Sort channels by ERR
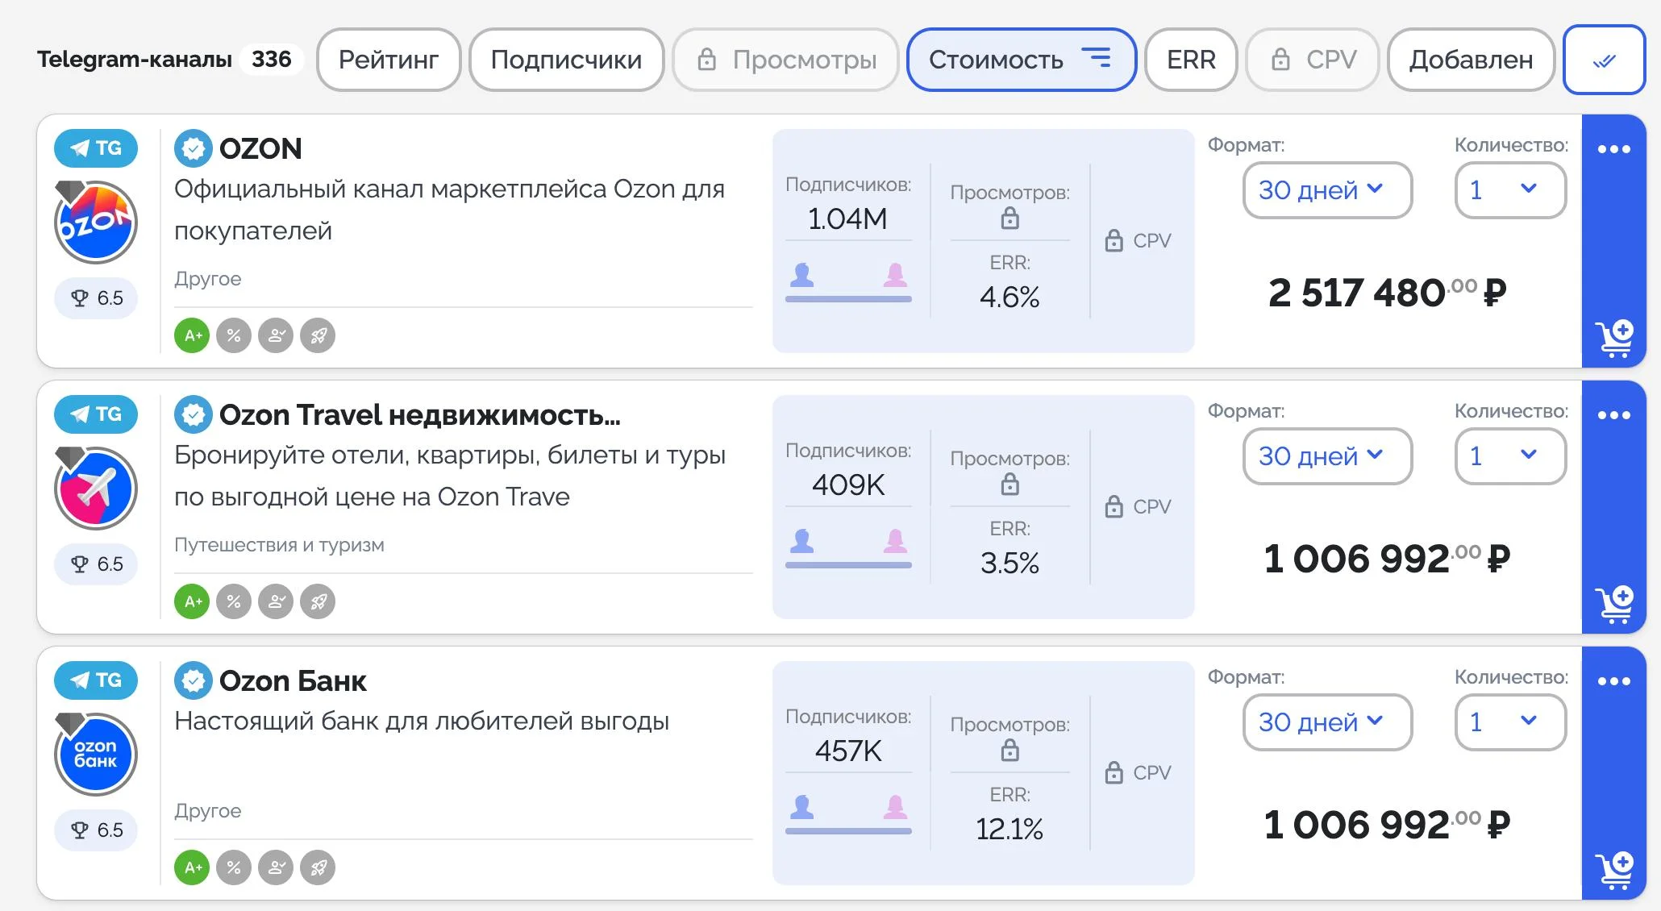 [1191, 60]
